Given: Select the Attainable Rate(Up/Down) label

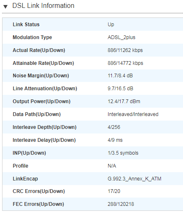Looking at the screenshot, I should coord(43,63).
